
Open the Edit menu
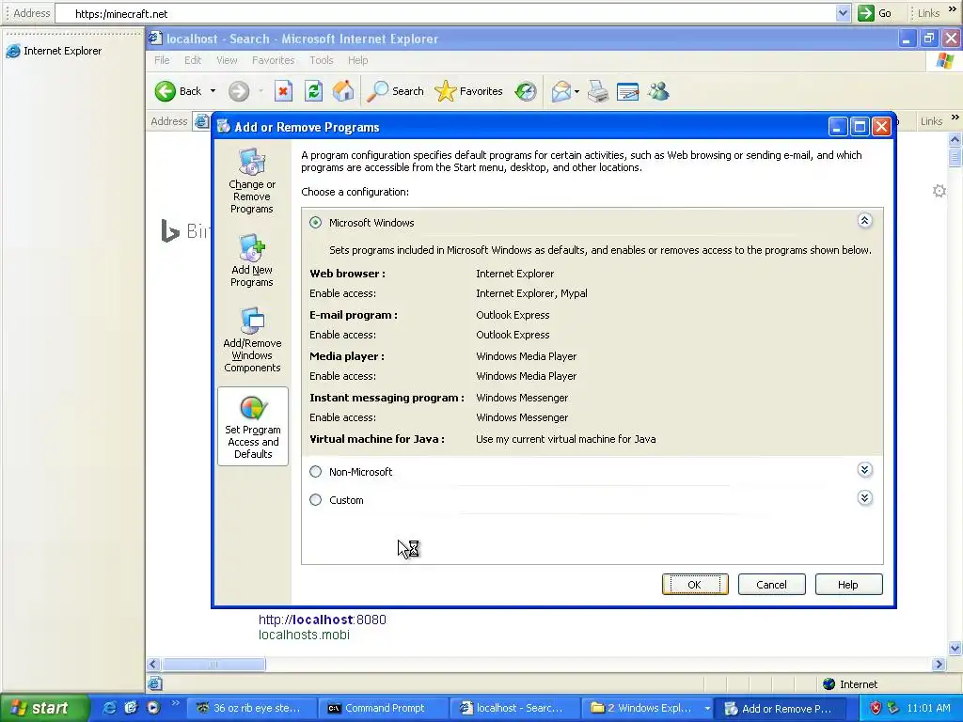pos(193,60)
